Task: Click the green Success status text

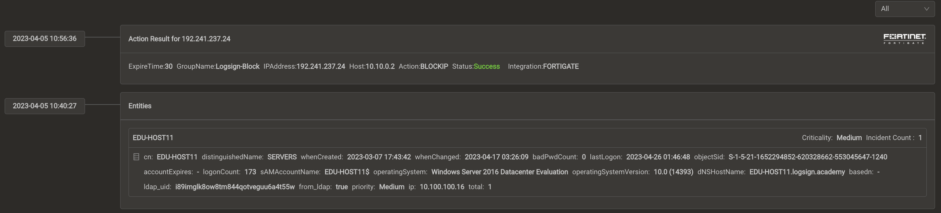Action: 486,66
